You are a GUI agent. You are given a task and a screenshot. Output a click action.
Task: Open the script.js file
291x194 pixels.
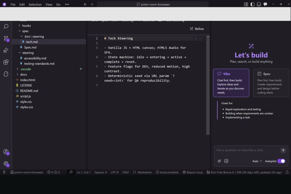tap(25, 96)
